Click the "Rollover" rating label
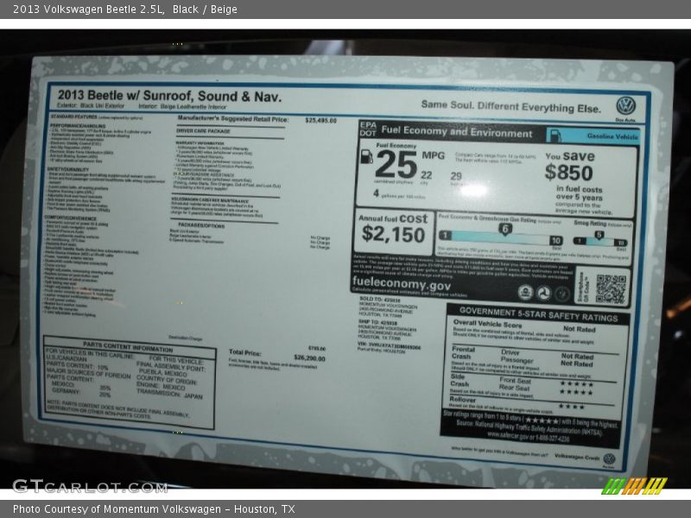The width and height of the screenshot is (691, 518). coord(463,400)
